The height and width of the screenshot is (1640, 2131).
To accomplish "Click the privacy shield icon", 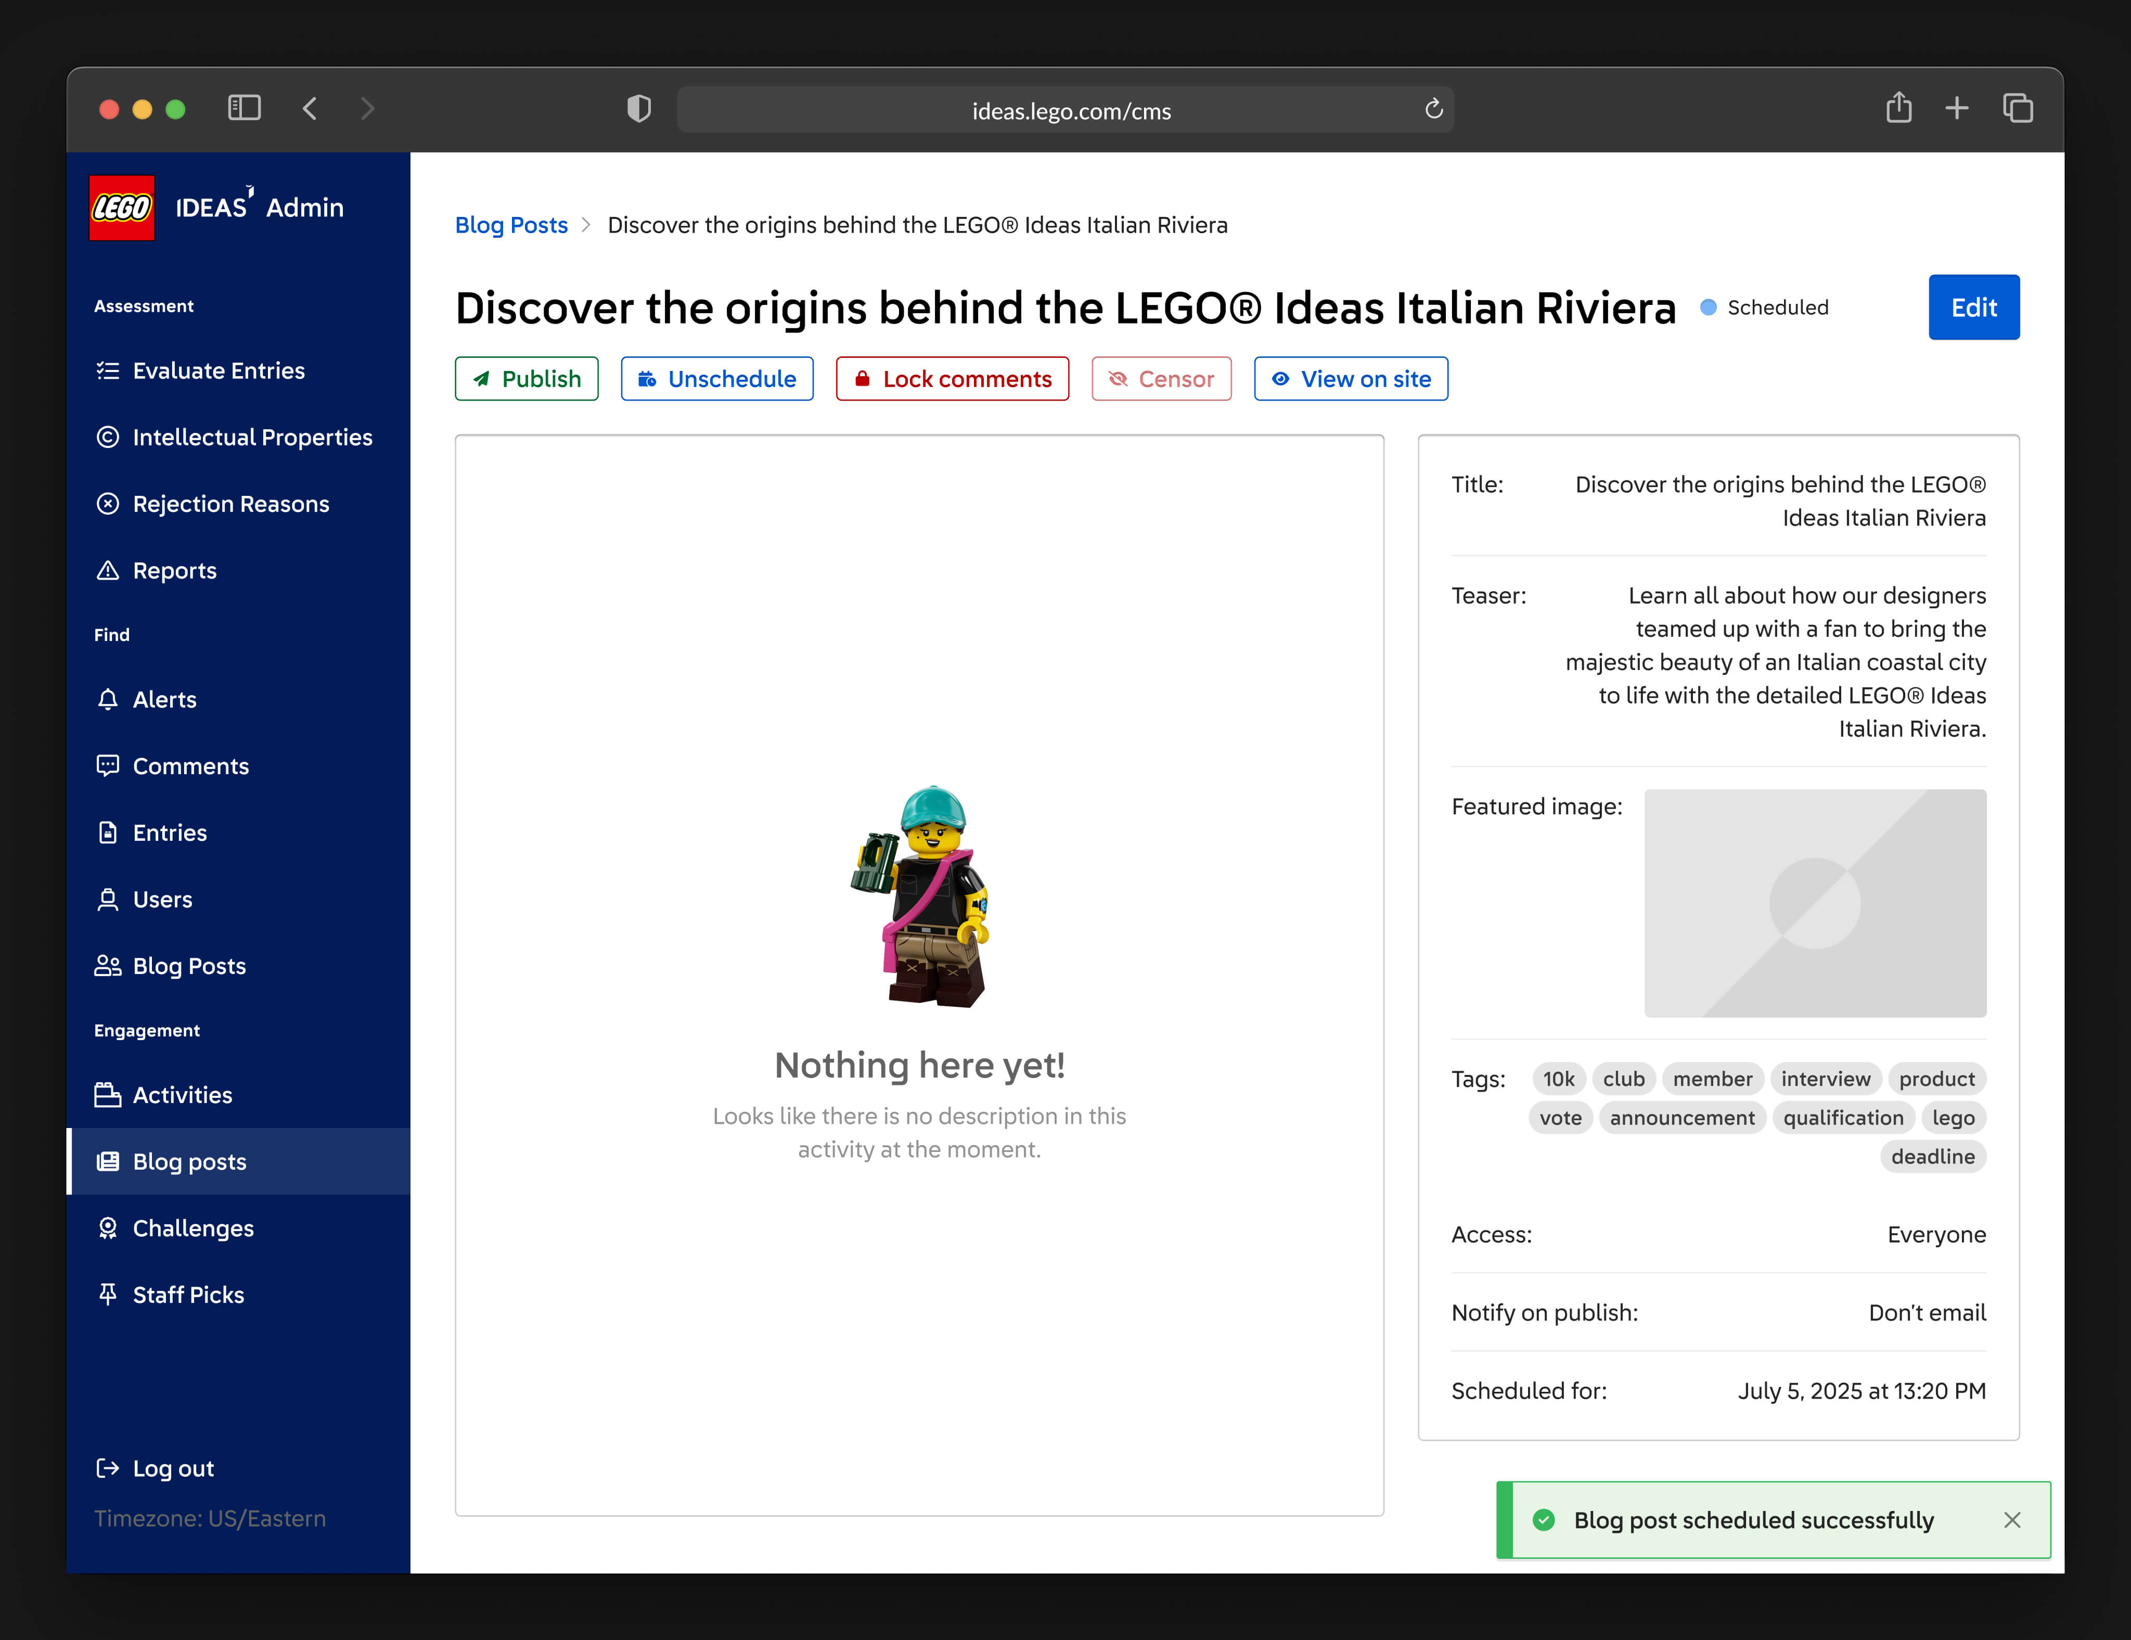I will click(639, 108).
